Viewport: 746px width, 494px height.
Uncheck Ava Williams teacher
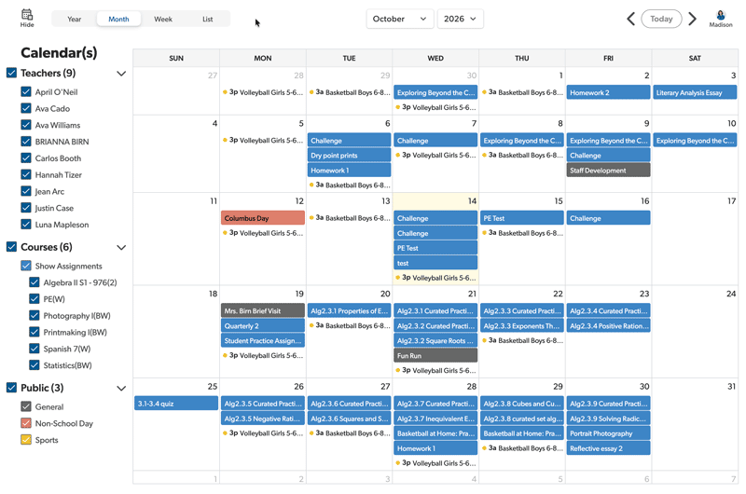click(x=26, y=125)
